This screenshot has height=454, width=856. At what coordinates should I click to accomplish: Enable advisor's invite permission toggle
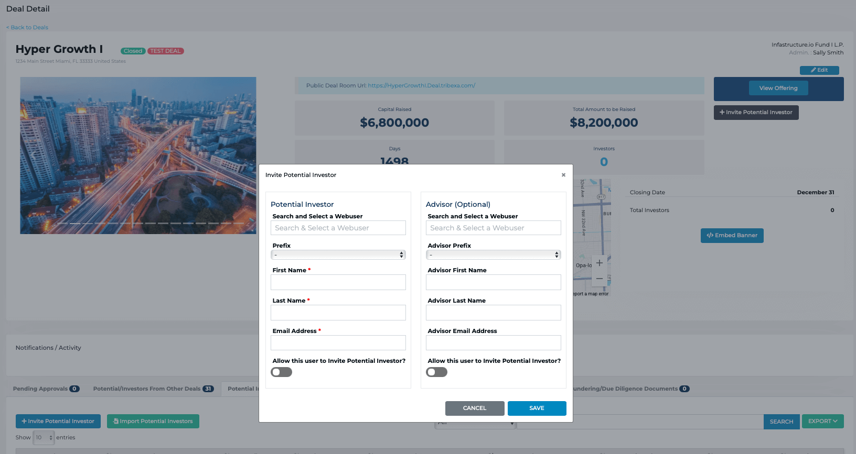[x=437, y=372]
